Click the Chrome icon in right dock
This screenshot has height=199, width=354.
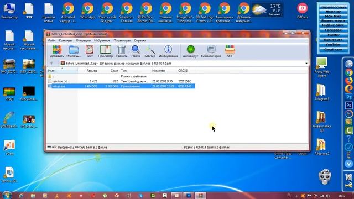[x=349, y=72]
